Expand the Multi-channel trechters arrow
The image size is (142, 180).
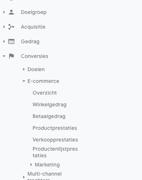pos(24,177)
